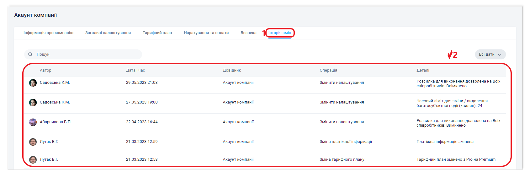
Task: Click the Зміна платіжної інформації operation entry
Action: (346, 142)
